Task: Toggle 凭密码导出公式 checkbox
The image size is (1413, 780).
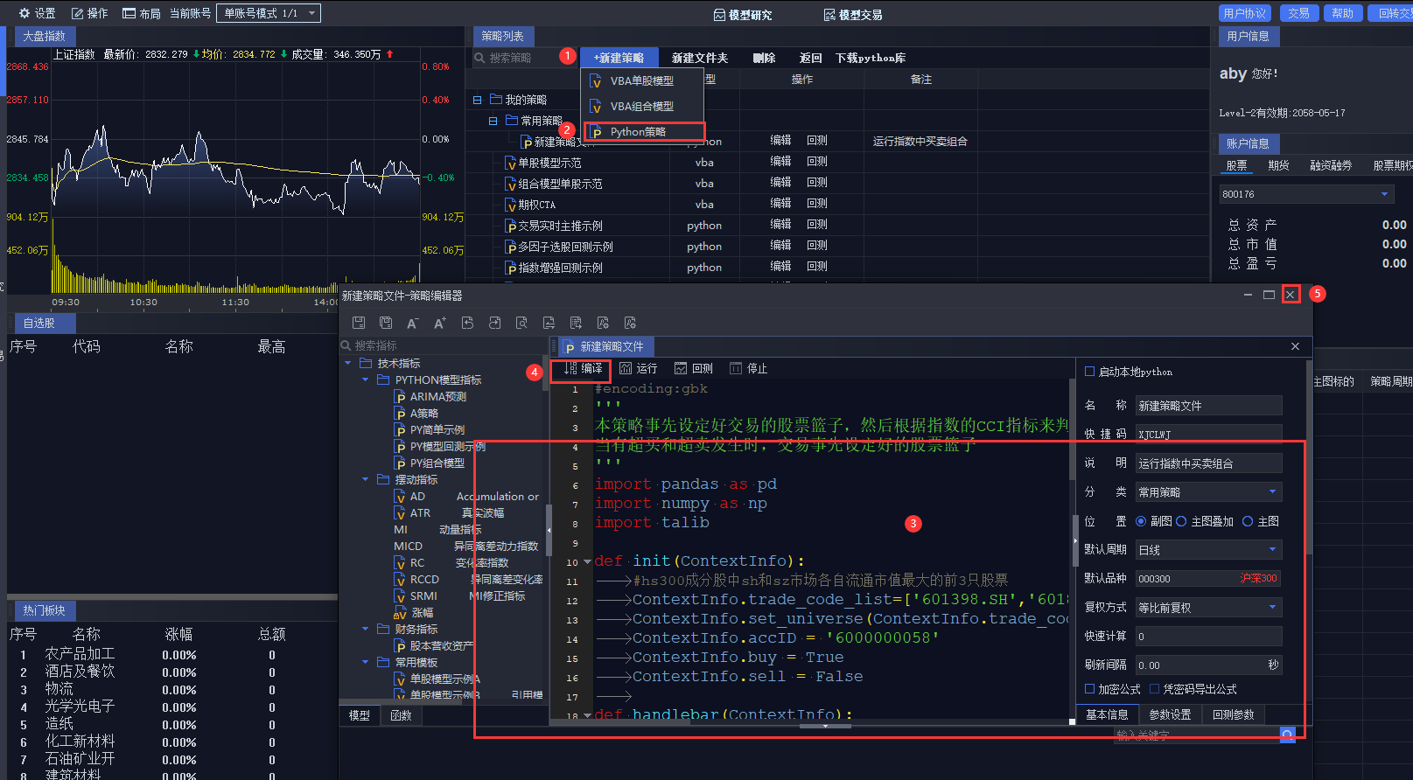Action: [x=1154, y=689]
